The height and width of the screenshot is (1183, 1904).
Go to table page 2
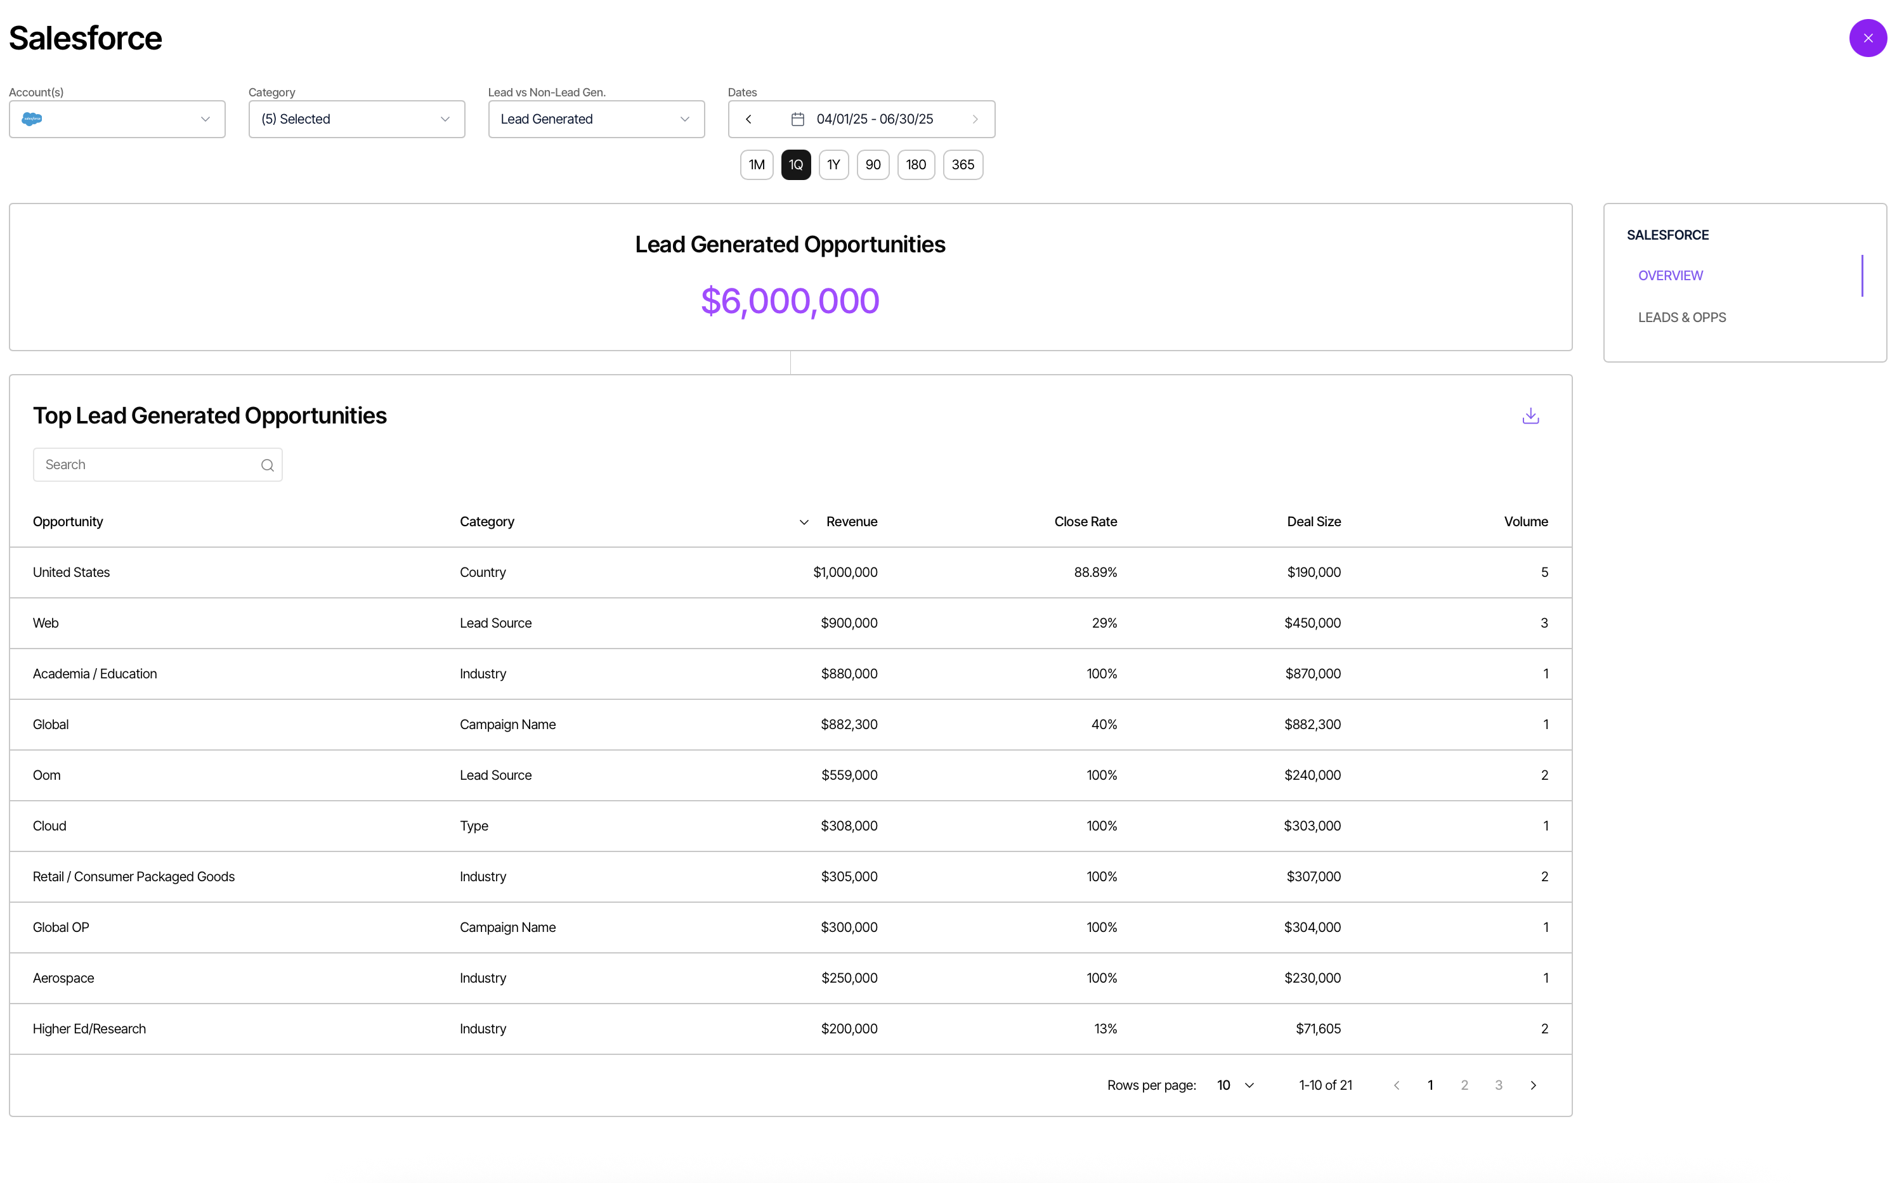click(x=1463, y=1085)
